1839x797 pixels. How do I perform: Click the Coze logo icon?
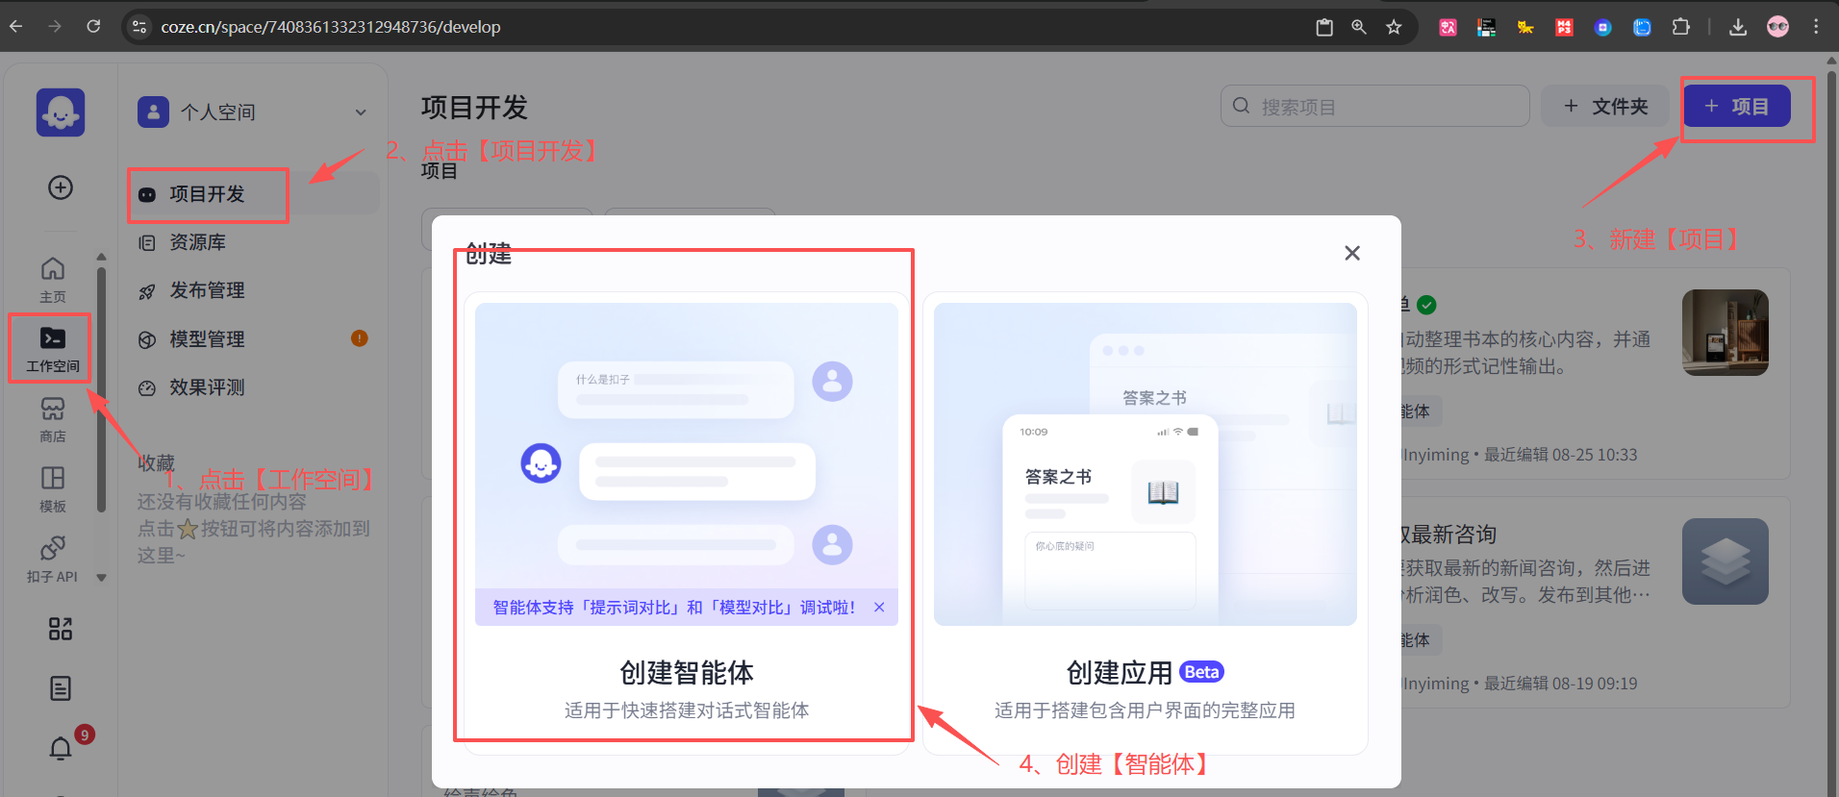tap(61, 112)
